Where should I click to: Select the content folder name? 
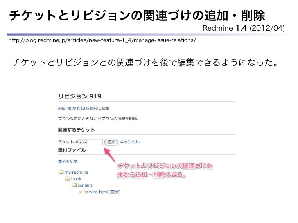coord(85,185)
